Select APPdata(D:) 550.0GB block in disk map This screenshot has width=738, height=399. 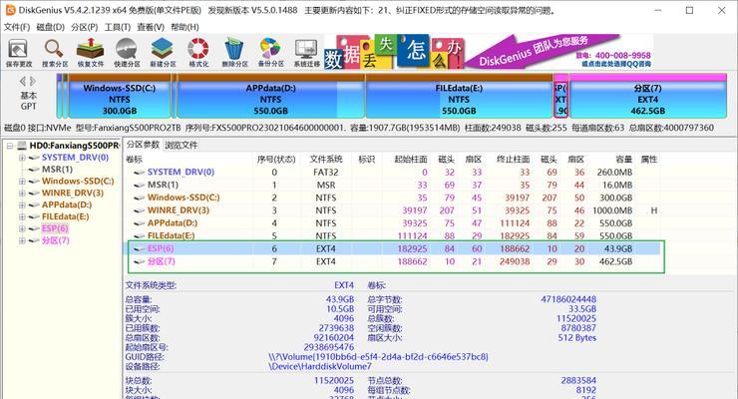coord(270,96)
